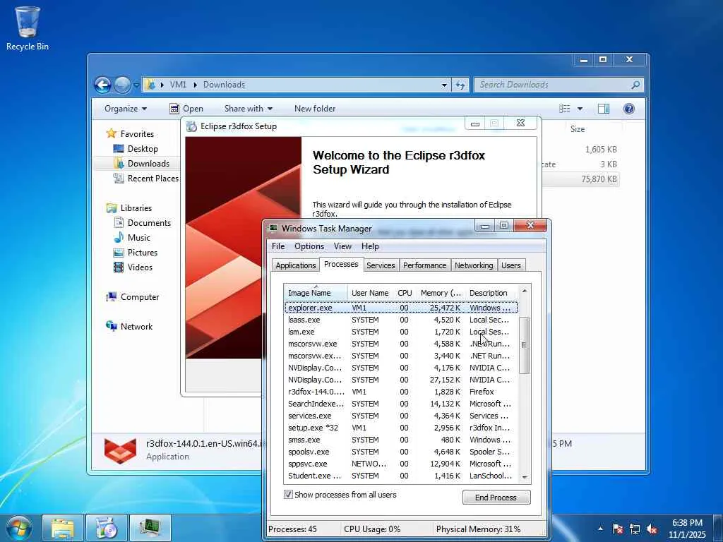Sort processes by Memory column header
The width and height of the screenshot is (723, 542).
pyautogui.click(x=441, y=293)
